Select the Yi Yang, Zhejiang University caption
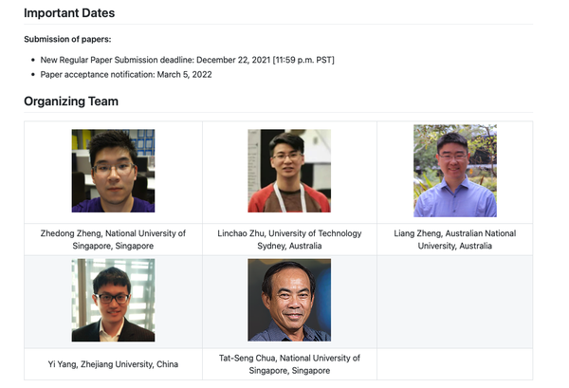Viewport: 569px width, 388px height. point(113,363)
